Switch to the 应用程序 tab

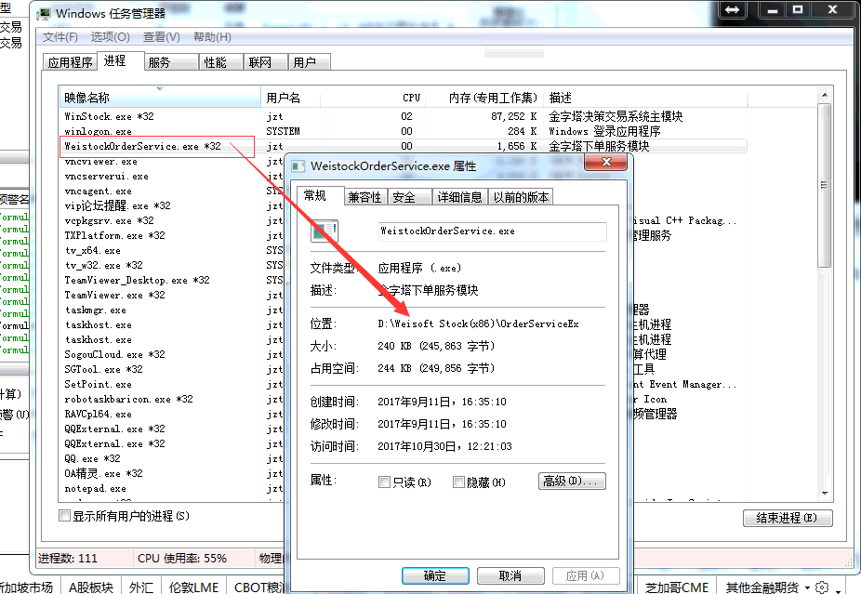click(71, 62)
